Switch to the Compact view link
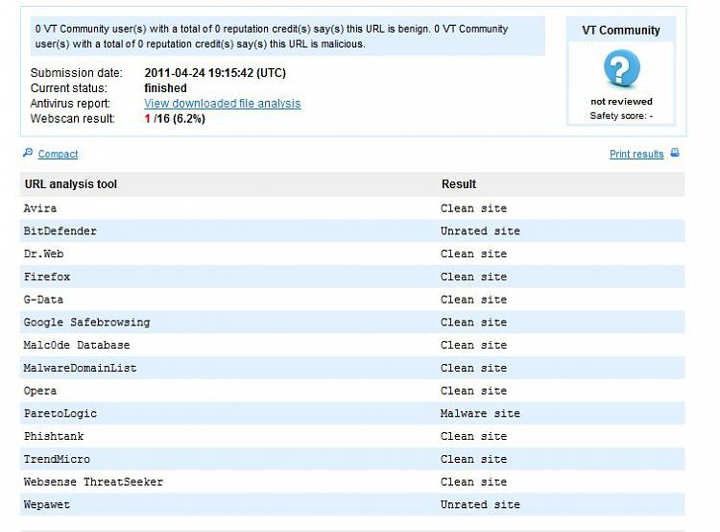 coord(58,154)
